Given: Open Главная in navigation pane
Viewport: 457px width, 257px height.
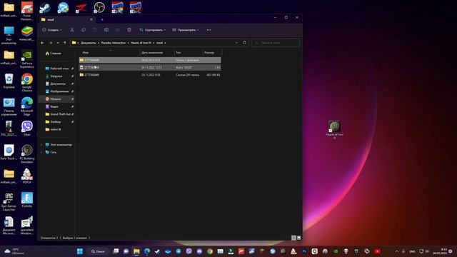Looking at the screenshot, I should click(x=54, y=54).
